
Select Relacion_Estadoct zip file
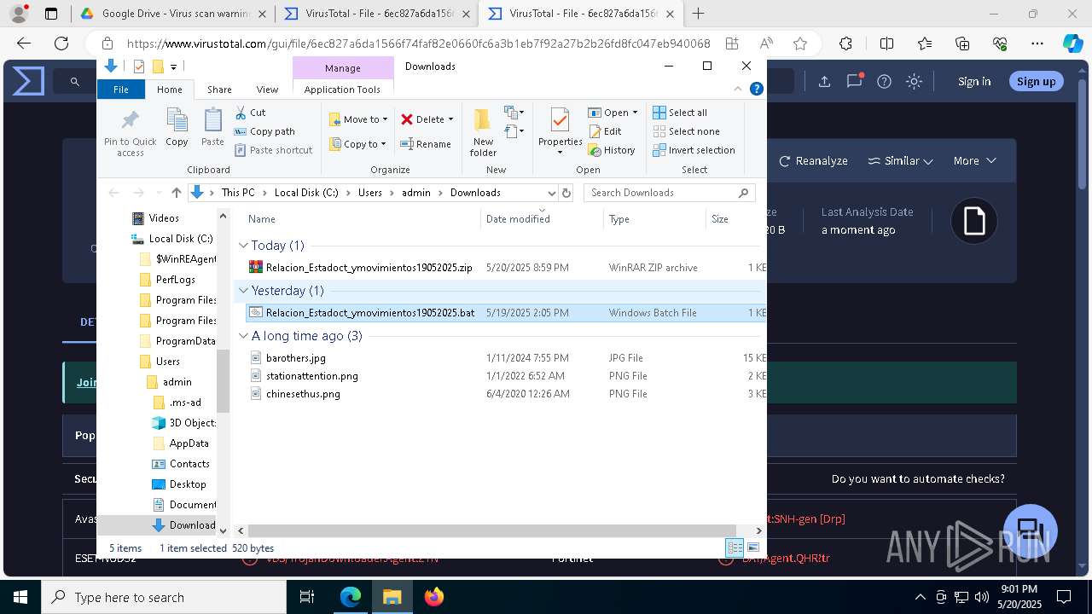(369, 268)
